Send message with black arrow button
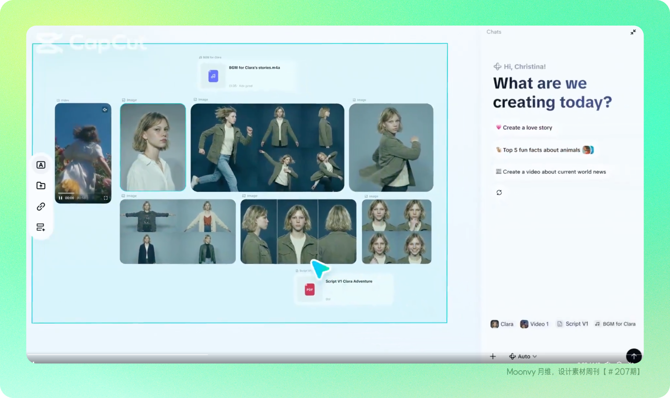This screenshot has height=398, width=670. tap(634, 356)
